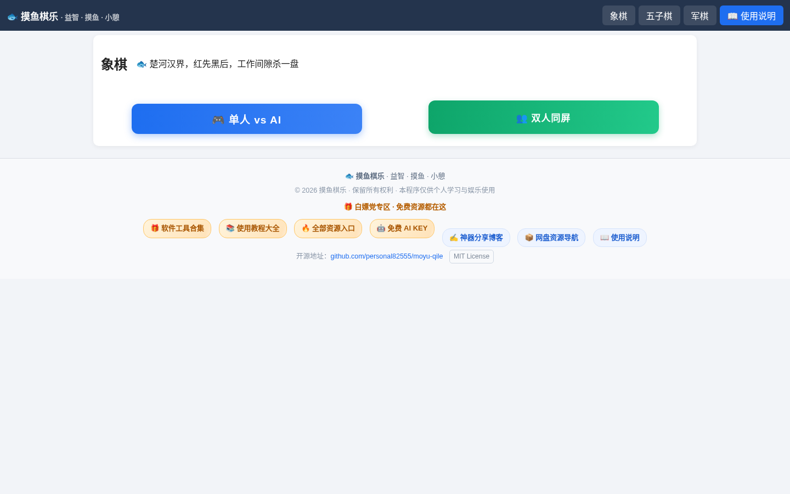
Task: Click the book icon in header 使用说明 button
Action: (732, 16)
